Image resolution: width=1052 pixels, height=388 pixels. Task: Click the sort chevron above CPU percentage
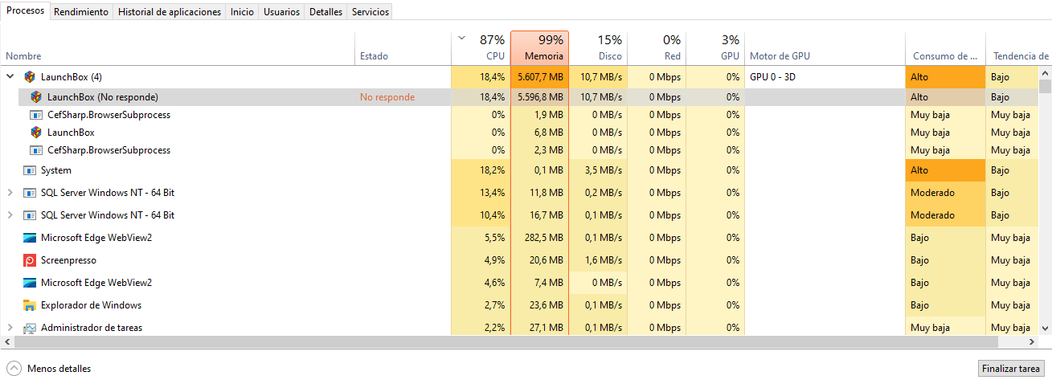[461, 38]
